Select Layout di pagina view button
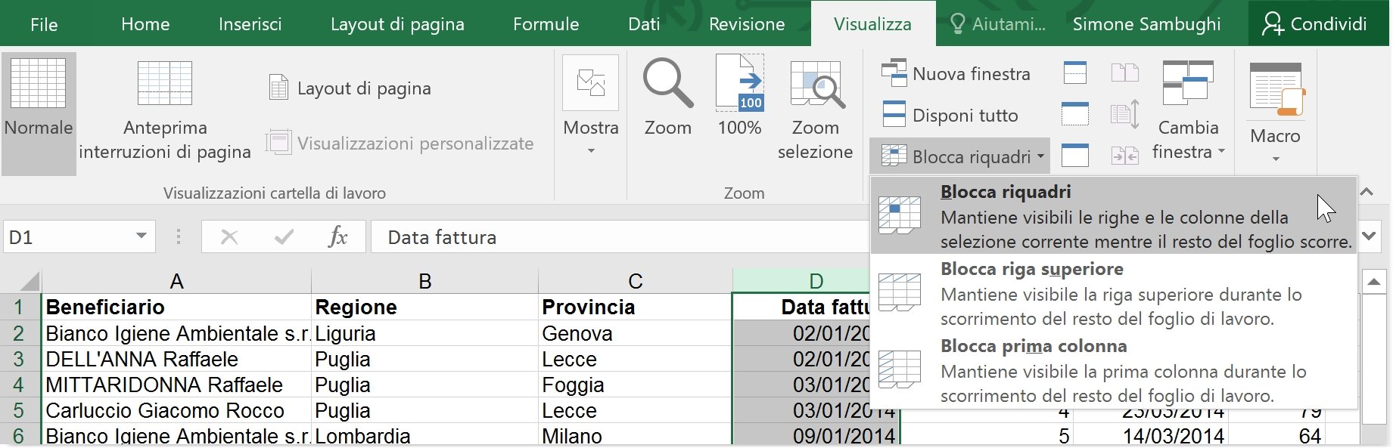Screen dimensions: 1393x448 click(350, 88)
